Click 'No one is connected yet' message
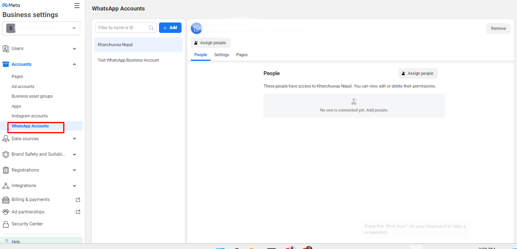Viewport: 517px width, 249px height. [x=354, y=110]
